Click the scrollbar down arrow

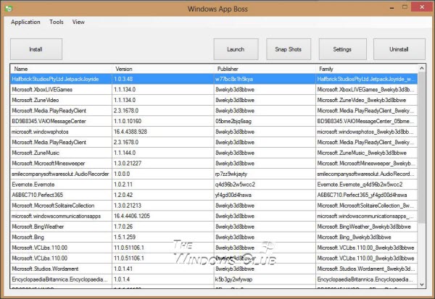pos(422,285)
